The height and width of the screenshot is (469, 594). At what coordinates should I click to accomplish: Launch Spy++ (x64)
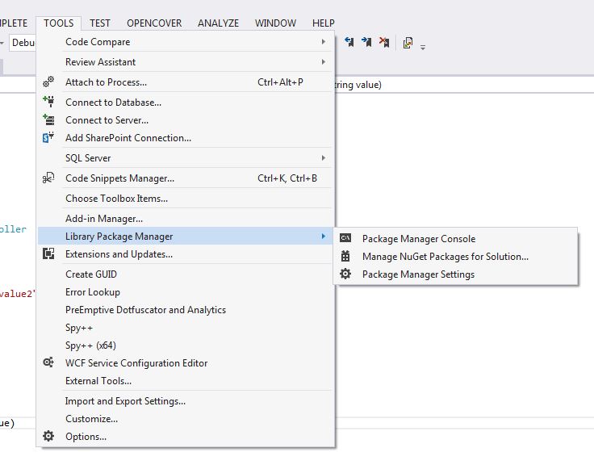point(186,345)
